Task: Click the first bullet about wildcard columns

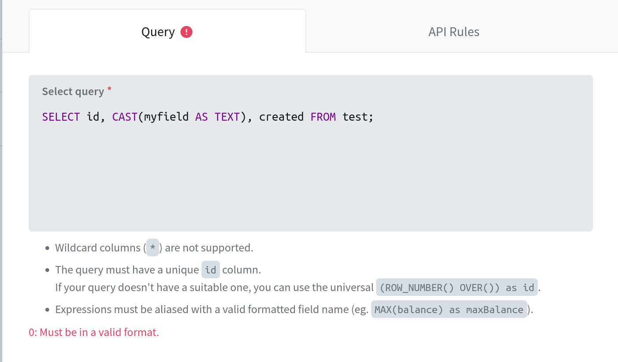Action: 154,247
